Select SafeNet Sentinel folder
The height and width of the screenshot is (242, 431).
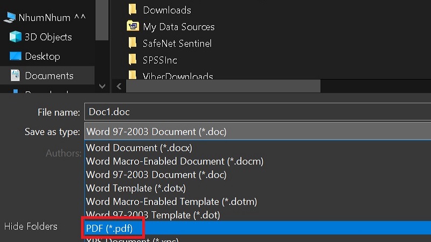pos(170,44)
